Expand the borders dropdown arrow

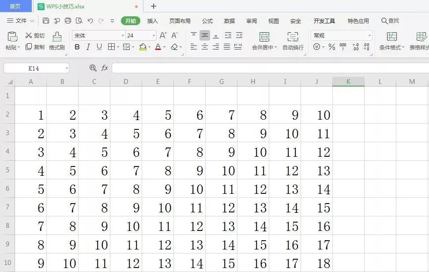pos(118,47)
